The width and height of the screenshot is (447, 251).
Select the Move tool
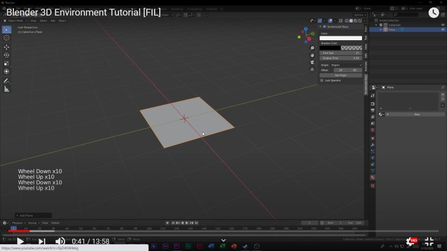7,47
